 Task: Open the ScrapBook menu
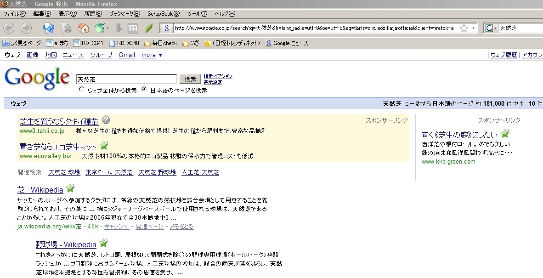tap(163, 14)
